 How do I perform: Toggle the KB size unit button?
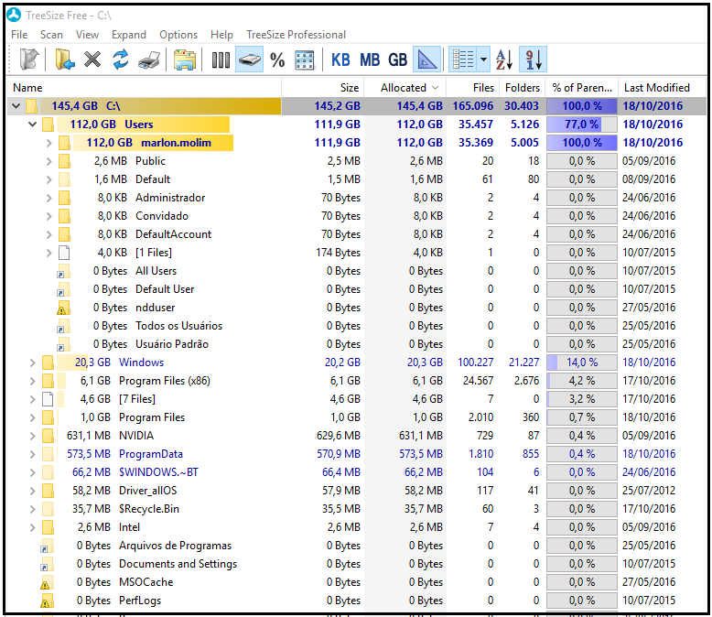click(x=340, y=60)
